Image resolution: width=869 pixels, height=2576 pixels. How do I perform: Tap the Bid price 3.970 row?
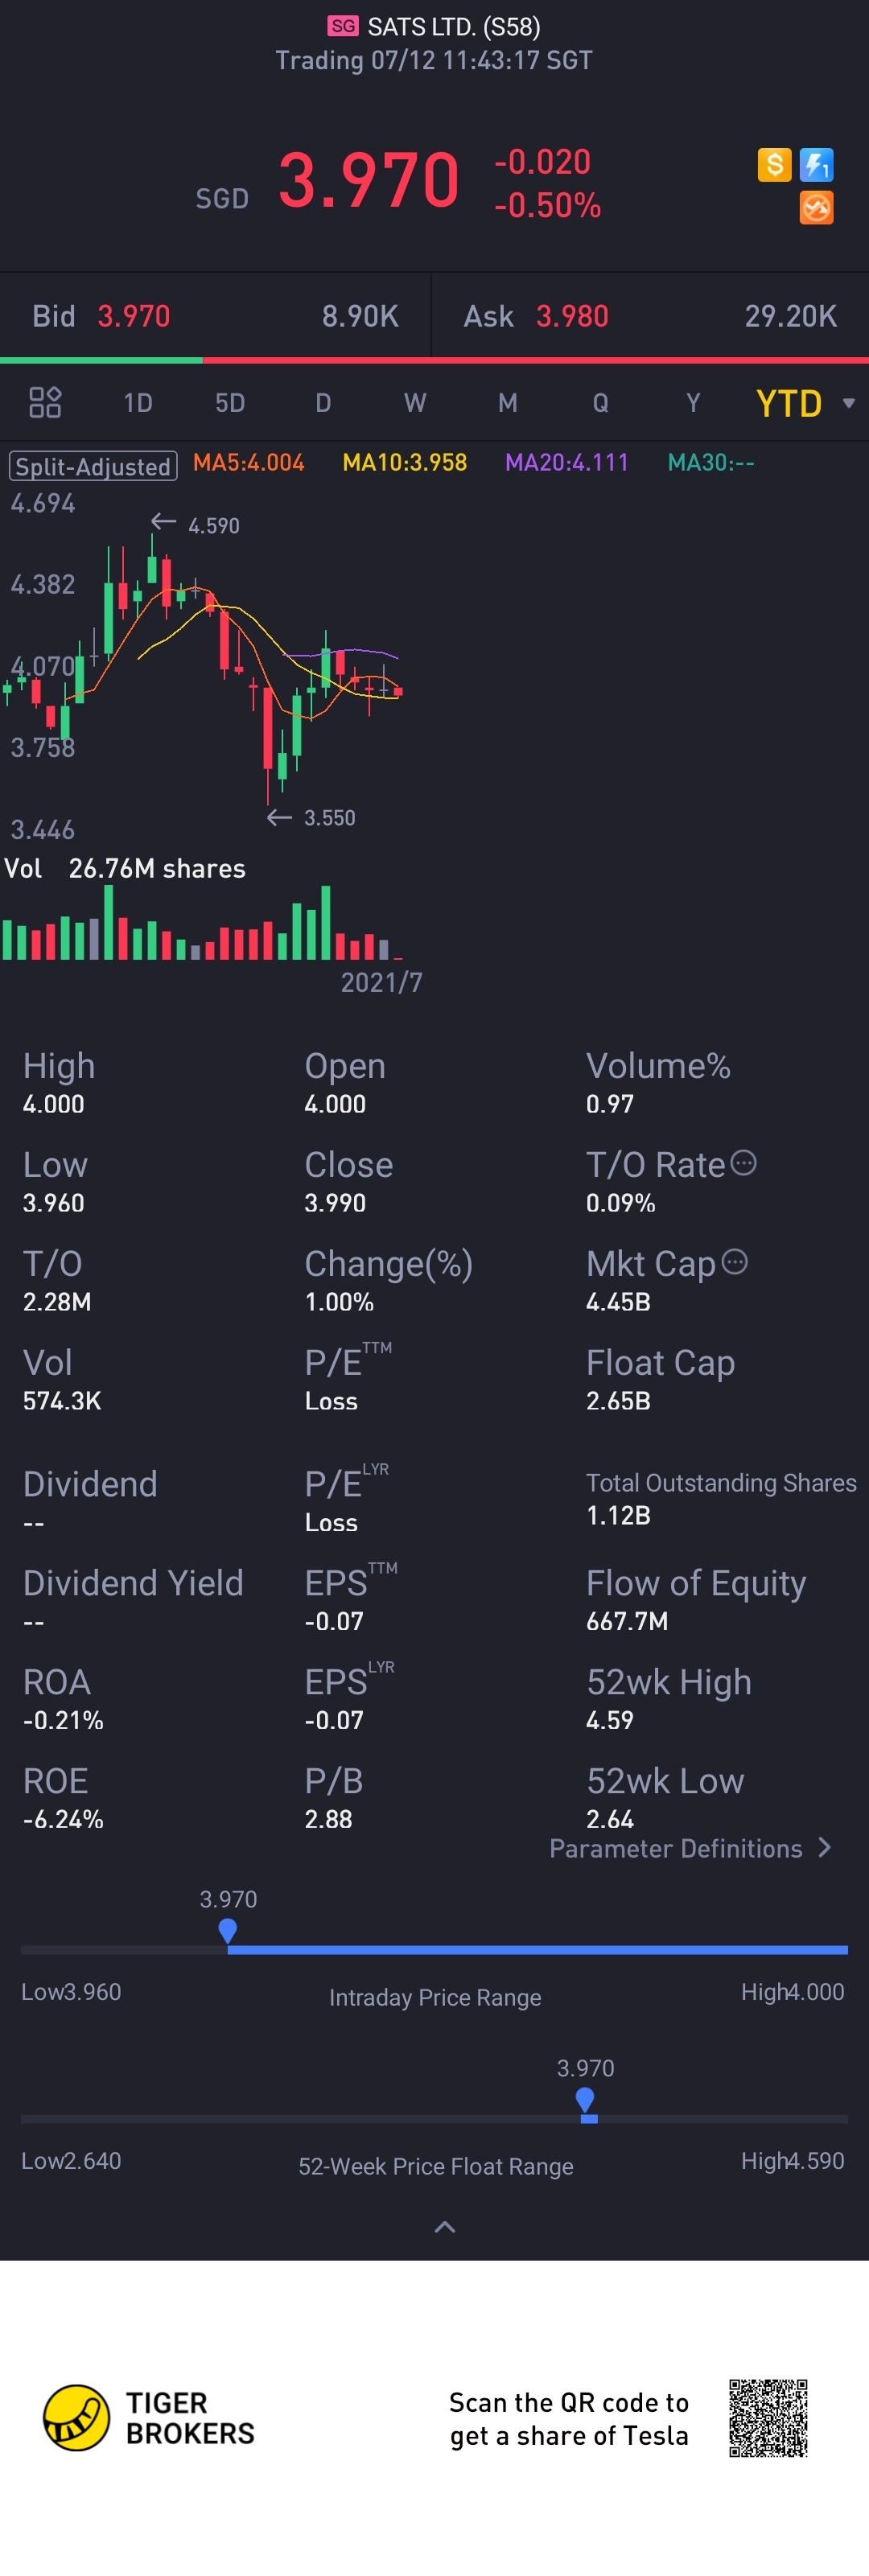tap(215, 316)
